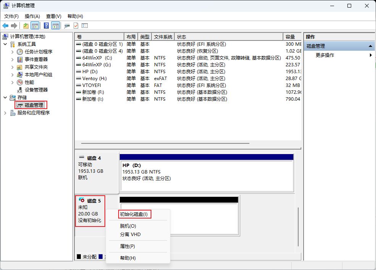Click the Up one level folder icon
The height and width of the screenshot is (270, 376).
[x=26, y=26]
